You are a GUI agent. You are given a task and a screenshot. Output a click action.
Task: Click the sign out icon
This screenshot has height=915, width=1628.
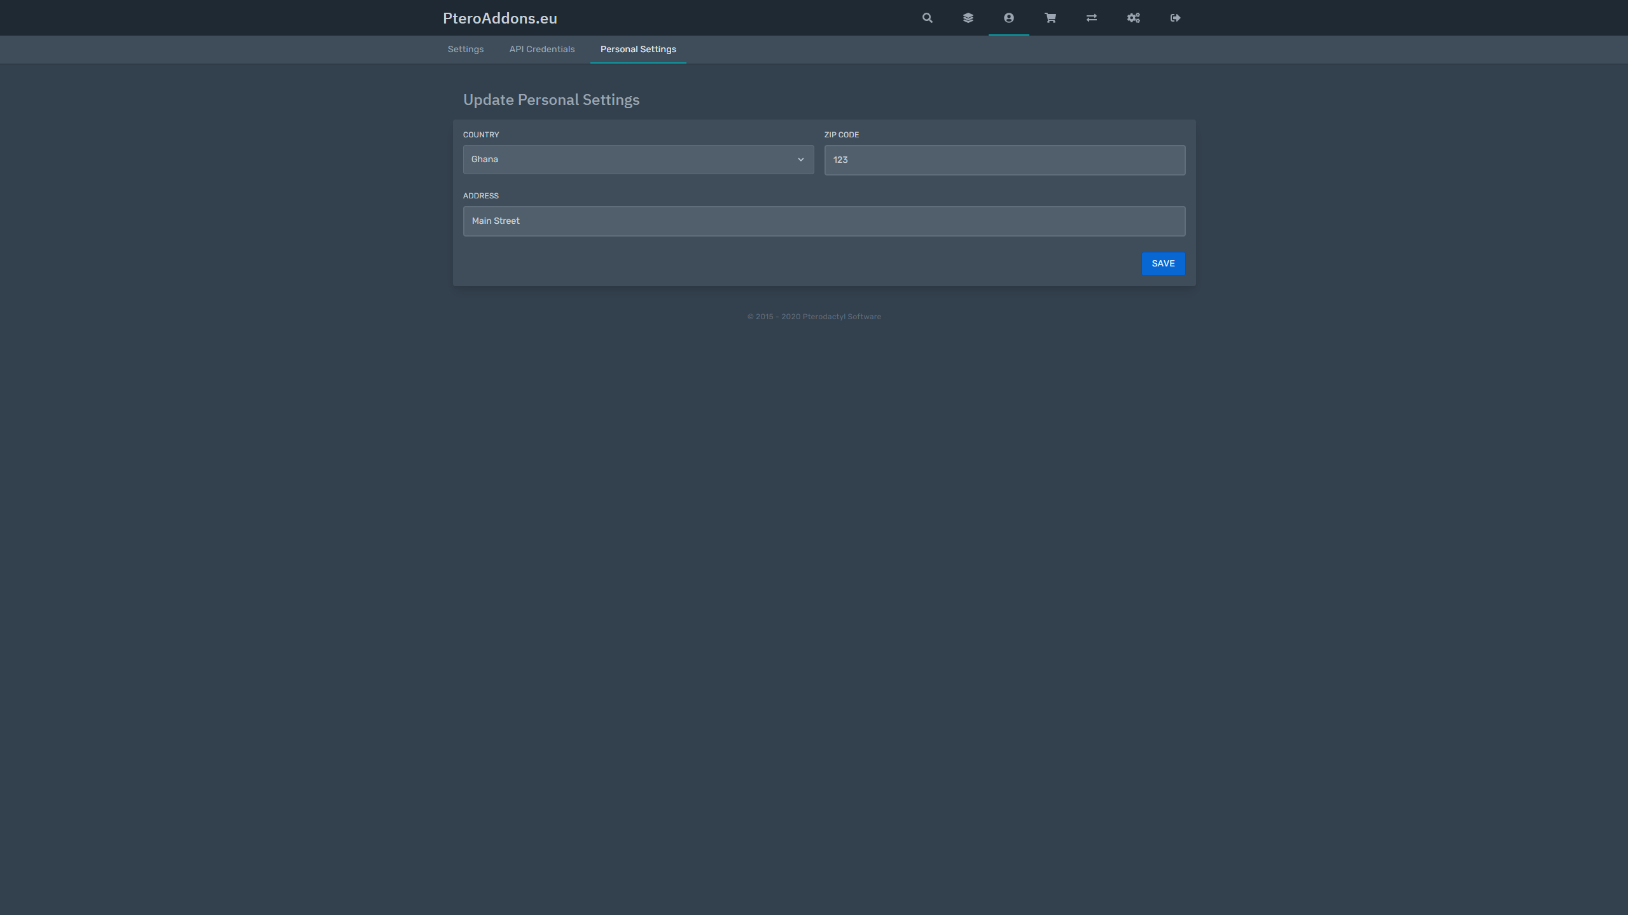(1175, 18)
